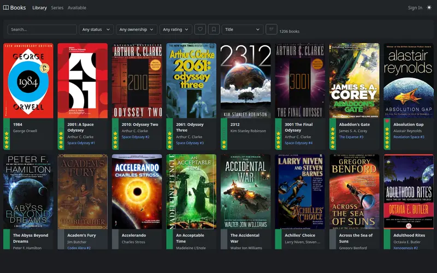This screenshot has height=273, width=437.
Task: Open the Any ownership dropdown
Action: [136, 29]
